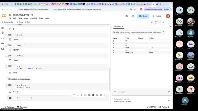Open notebook comments icon in header

[x=127, y=16]
